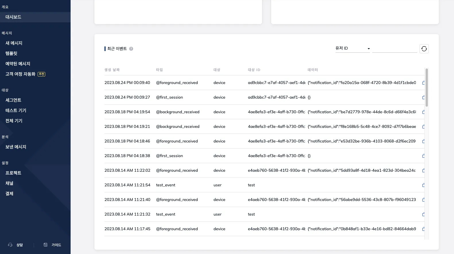Open the 가이드 link
This screenshot has height=254, width=454.
click(52, 245)
